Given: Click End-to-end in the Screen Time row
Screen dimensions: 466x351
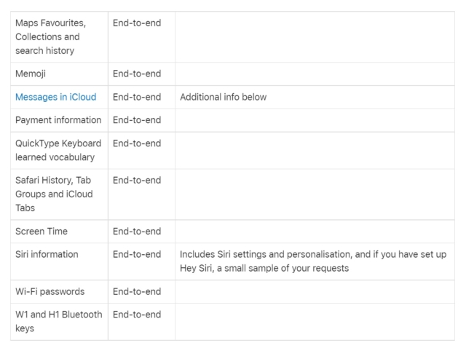Looking at the screenshot, I should coord(137,232).
